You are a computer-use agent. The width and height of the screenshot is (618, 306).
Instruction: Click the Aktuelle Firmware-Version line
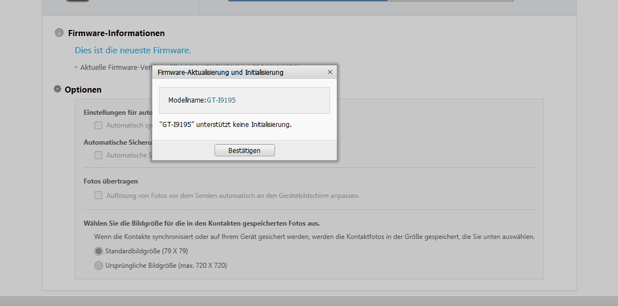pos(117,67)
